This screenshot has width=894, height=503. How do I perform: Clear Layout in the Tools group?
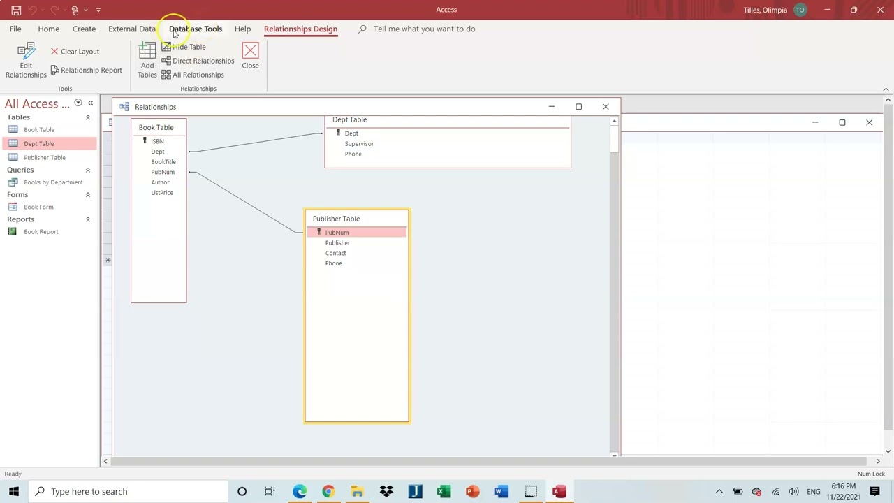point(75,51)
